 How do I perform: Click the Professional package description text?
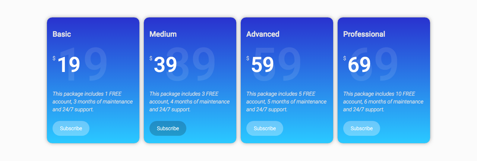[383, 102]
